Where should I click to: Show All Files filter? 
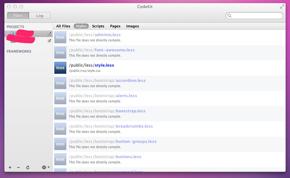click(63, 26)
